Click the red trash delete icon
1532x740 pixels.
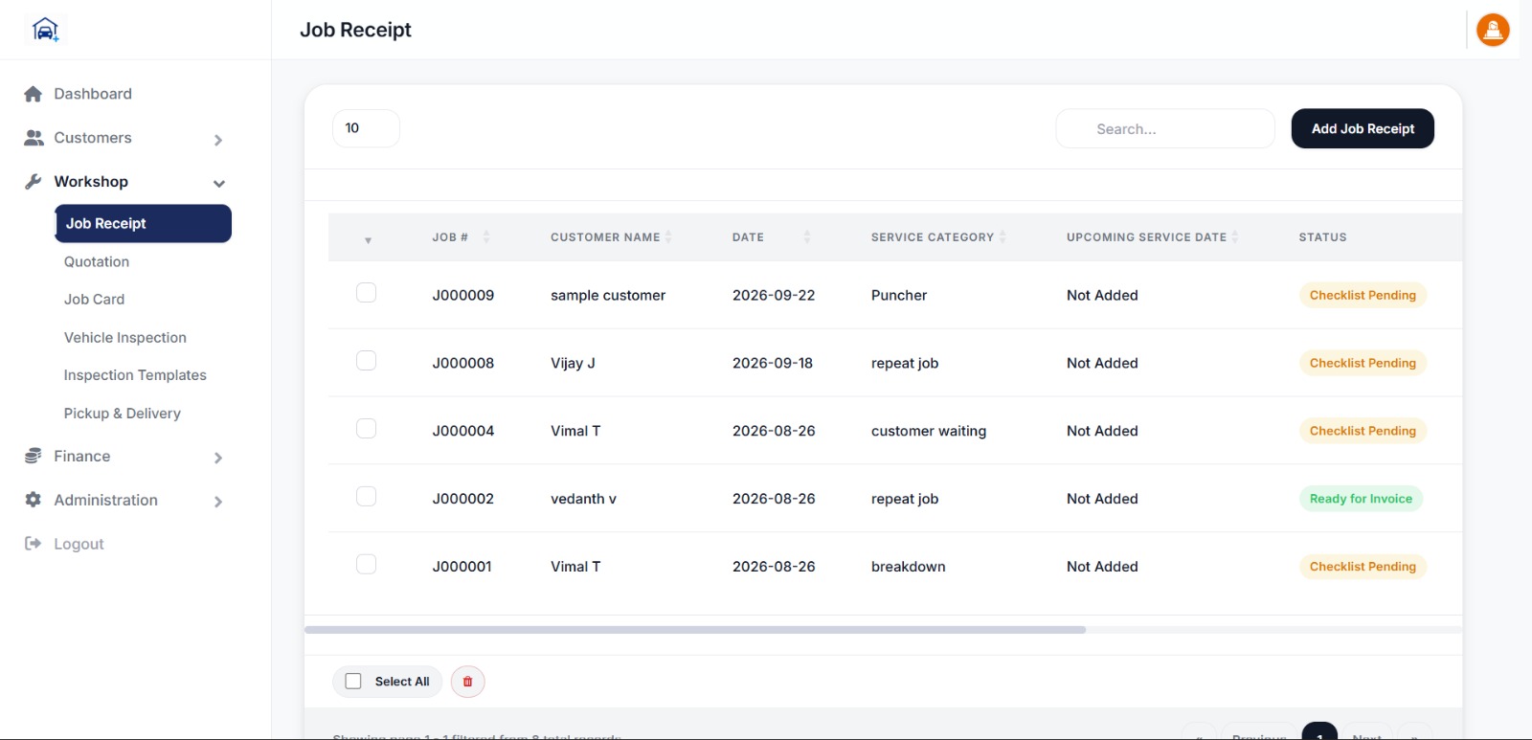coord(468,682)
